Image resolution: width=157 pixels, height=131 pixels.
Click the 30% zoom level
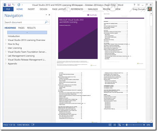pos(148,125)
